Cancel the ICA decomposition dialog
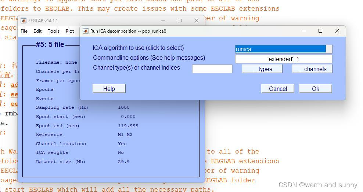Image resolution: width=363 pixels, height=192 pixels. click(277, 89)
